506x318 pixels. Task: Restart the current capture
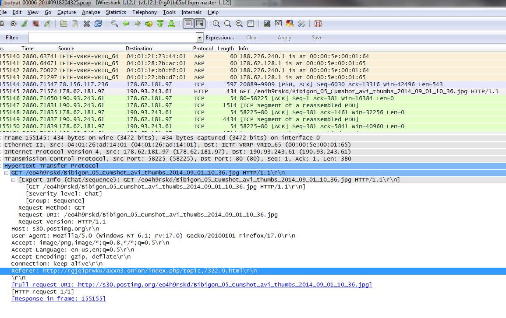(x=47, y=24)
